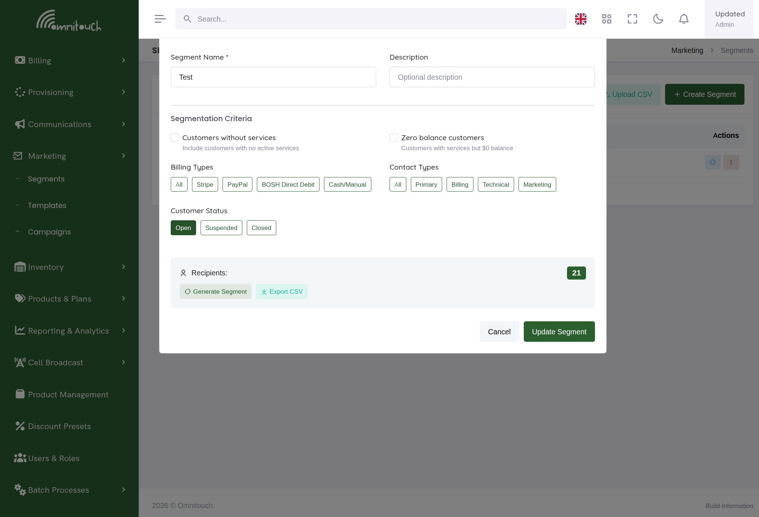The image size is (759, 517).
Task: Click the Cell Broadcast tower icon
Action: [20, 362]
